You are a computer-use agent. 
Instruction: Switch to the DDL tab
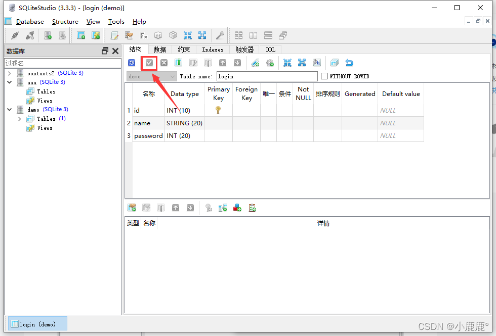click(270, 50)
